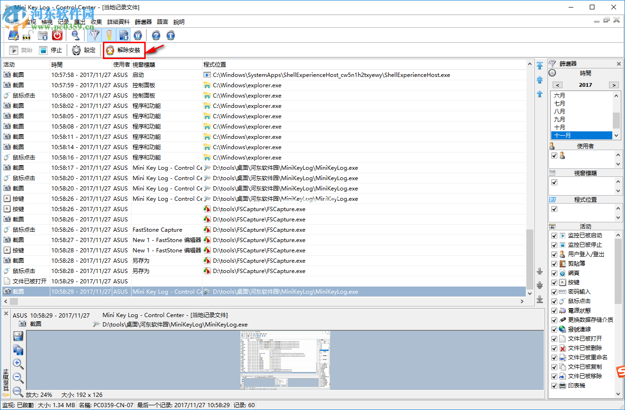The height and width of the screenshot is (410, 625).
Task: Open the 檢視 menu
Action: coord(47,22)
